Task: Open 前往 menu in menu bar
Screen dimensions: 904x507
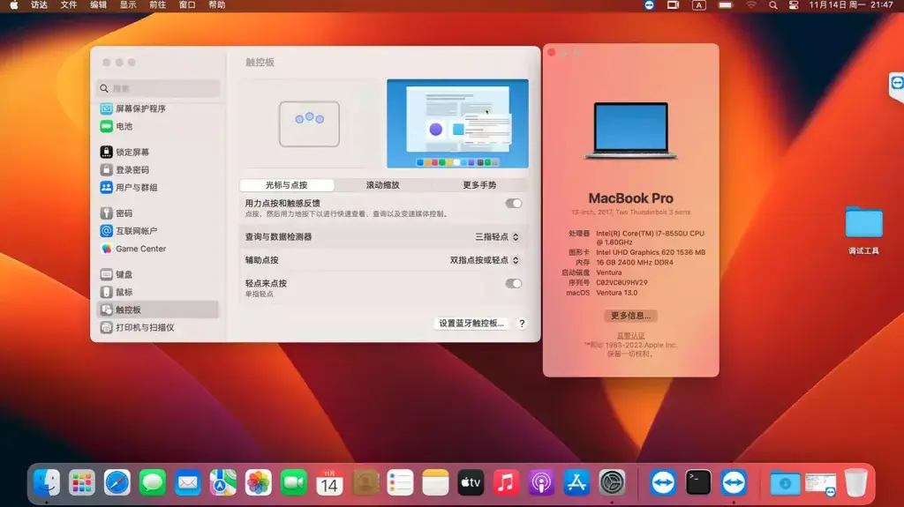Action: [157, 5]
